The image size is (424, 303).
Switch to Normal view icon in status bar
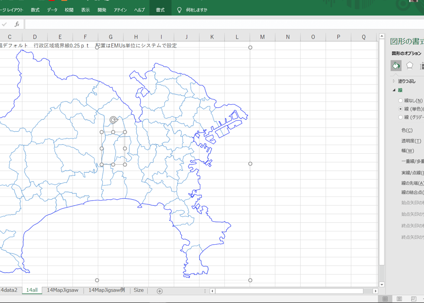pos(385,299)
